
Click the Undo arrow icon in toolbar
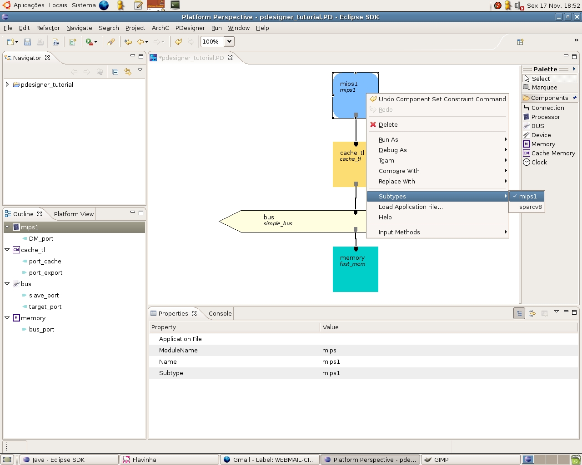pos(178,42)
